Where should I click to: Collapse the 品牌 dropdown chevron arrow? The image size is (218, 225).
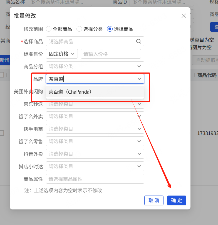click(139, 79)
